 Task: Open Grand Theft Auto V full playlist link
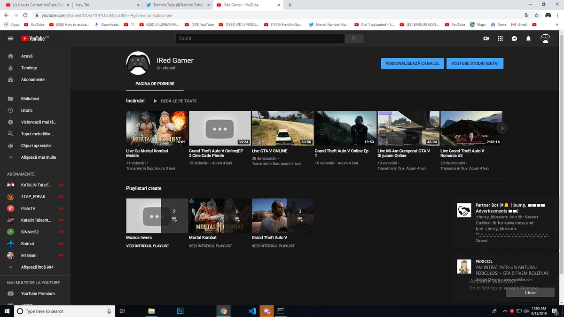pyautogui.click(x=273, y=246)
